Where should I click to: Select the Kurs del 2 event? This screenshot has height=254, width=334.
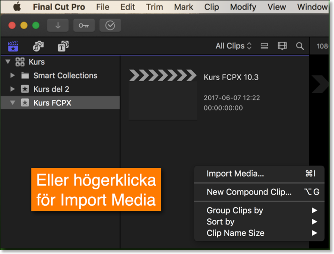coord(61,89)
